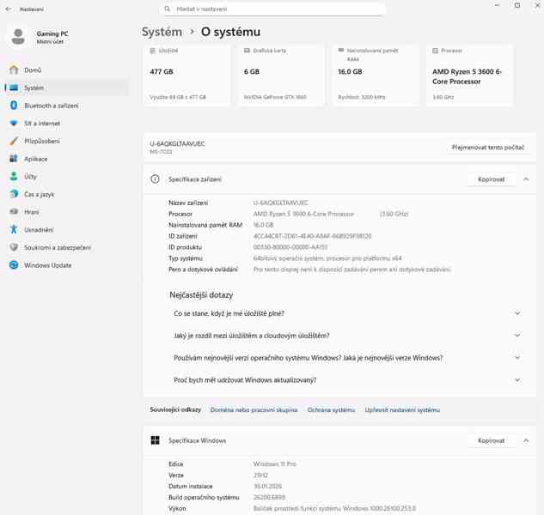Open Windows Update section
The width and height of the screenshot is (544, 515).
coord(47,265)
